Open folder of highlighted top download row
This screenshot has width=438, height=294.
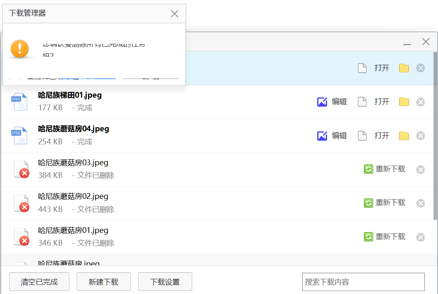point(404,68)
